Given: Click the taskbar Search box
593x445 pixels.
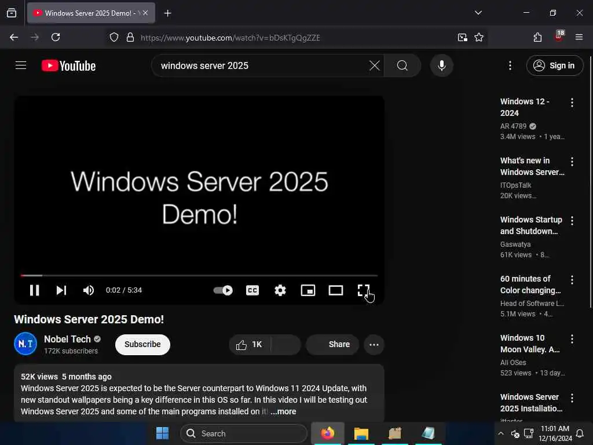Looking at the screenshot, I should click(x=244, y=433).
